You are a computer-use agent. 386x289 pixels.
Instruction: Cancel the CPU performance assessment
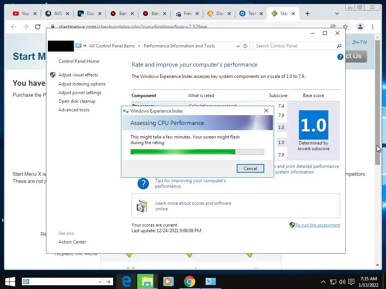click(250, 168)
